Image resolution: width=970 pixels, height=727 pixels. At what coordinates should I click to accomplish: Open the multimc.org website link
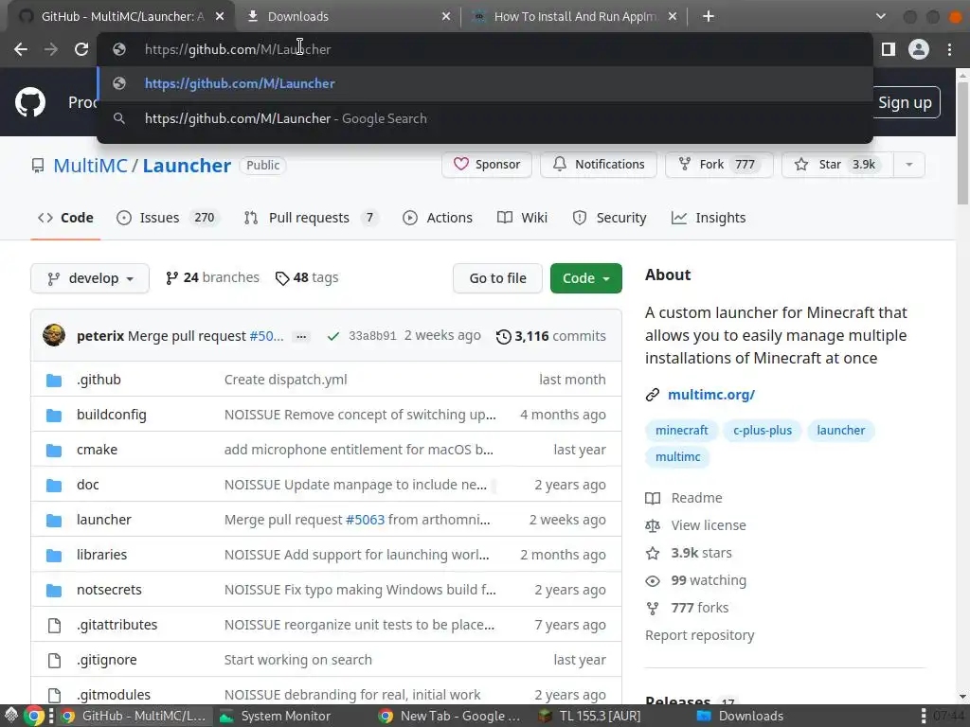pyautogui.click(x=711, y=395)
